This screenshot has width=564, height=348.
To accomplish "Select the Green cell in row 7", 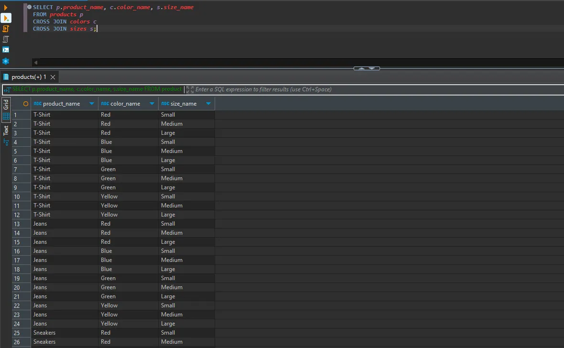I will click(x=128, y=169).
